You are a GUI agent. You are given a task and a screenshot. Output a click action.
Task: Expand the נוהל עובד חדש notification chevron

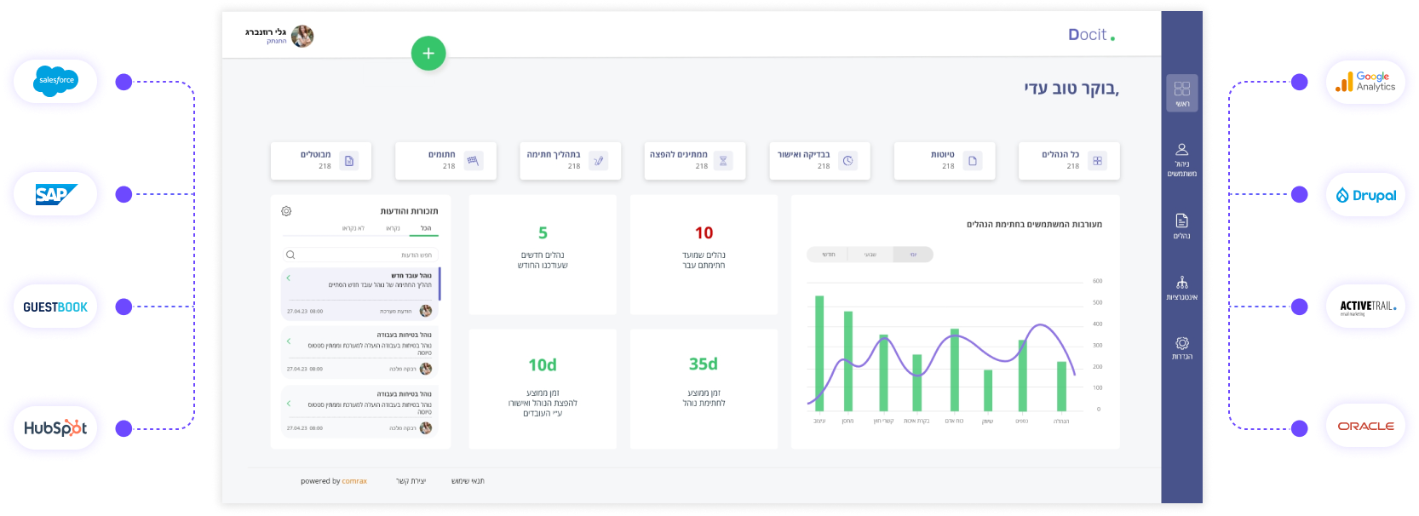coord(289,278)
